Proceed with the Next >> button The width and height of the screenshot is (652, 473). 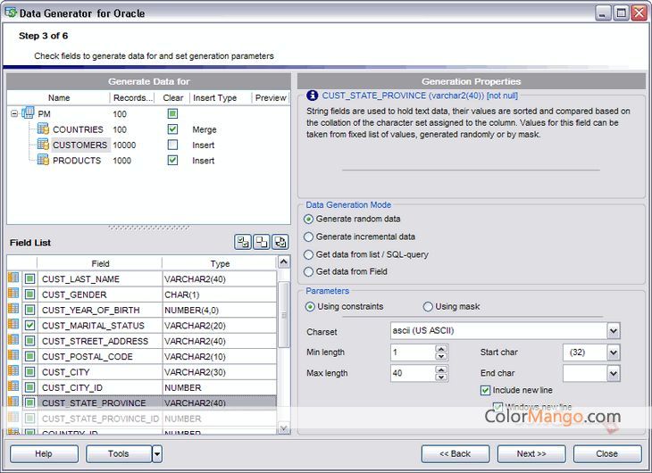[531, 454]
